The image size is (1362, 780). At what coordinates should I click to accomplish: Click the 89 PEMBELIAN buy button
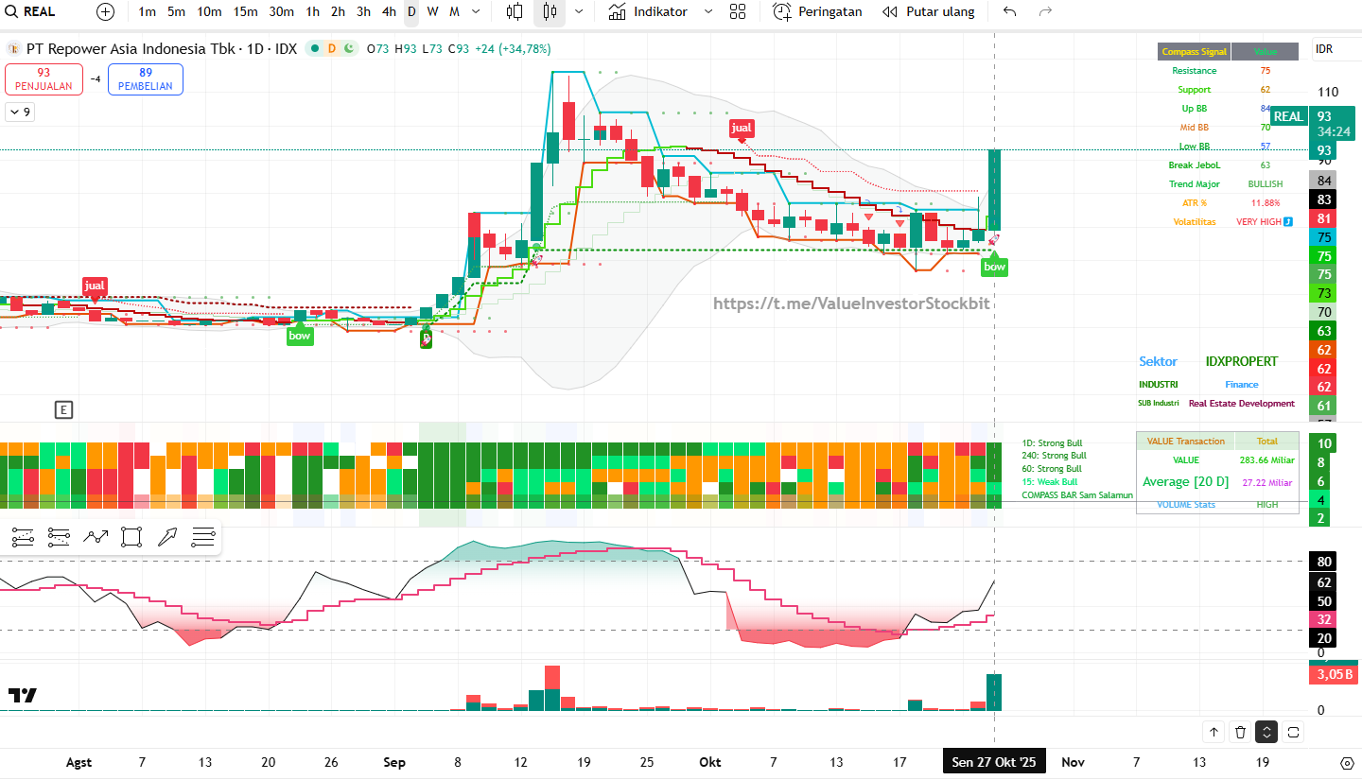146,79
